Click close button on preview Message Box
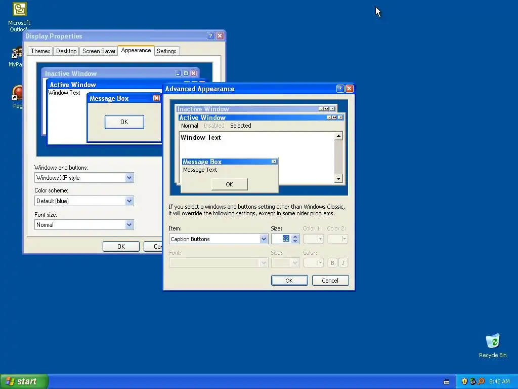518x389 pixels. tap(274, 162)
